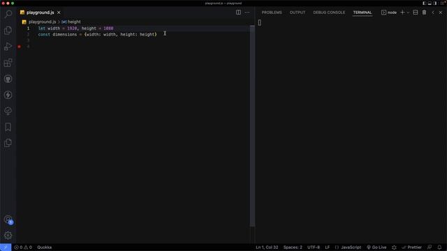Image resolution: width=447 pixels, height=251 pixels.
Task: Open the notifications bell
Action: (x=439, y=248)
